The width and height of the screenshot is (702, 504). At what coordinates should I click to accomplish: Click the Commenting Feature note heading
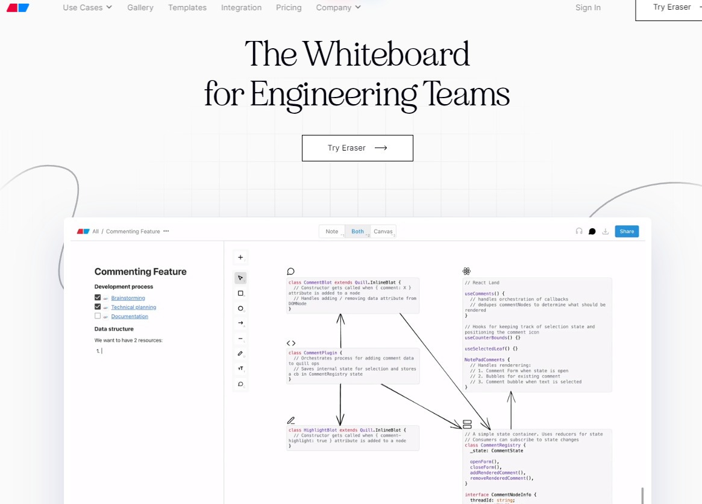pyautogui.click(x=140, y=272)
